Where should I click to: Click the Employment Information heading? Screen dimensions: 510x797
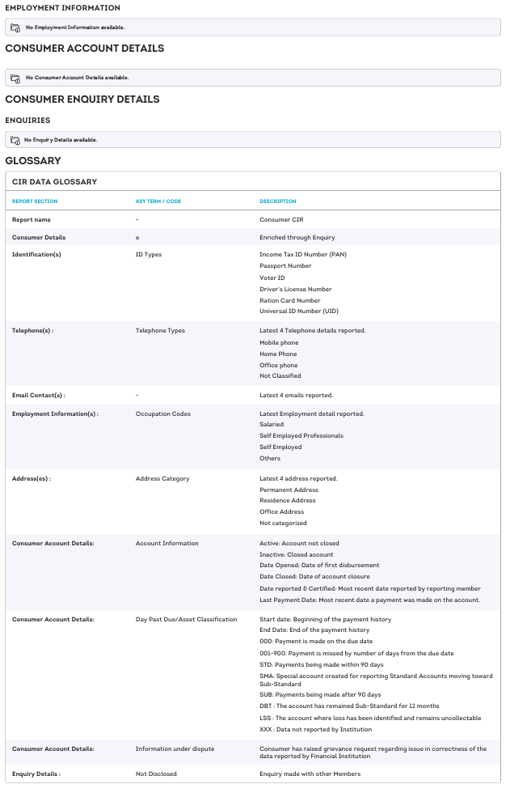(x=62, y=8)
